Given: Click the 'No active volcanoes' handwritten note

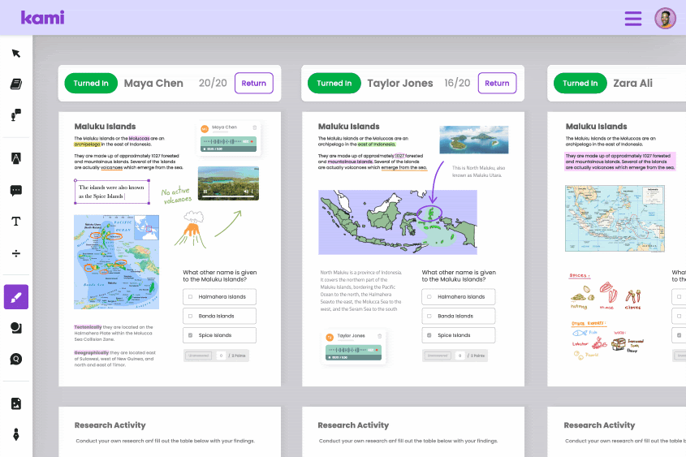Looking at the screenshot, I should 176,195.
